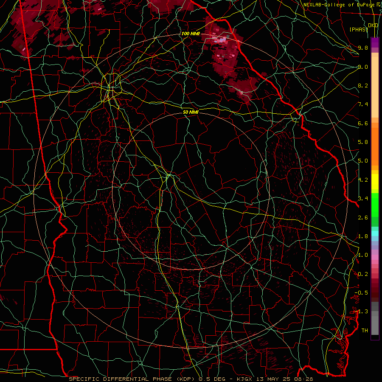Screen dimensions: 382x382
Task: Click the TH label at the scale bottom
Action: click(x=365, y=331)
